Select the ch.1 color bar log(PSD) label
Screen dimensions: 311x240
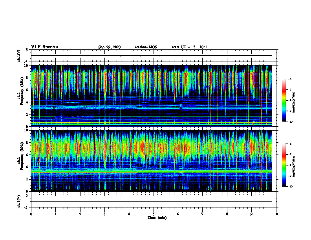(295, 102)
